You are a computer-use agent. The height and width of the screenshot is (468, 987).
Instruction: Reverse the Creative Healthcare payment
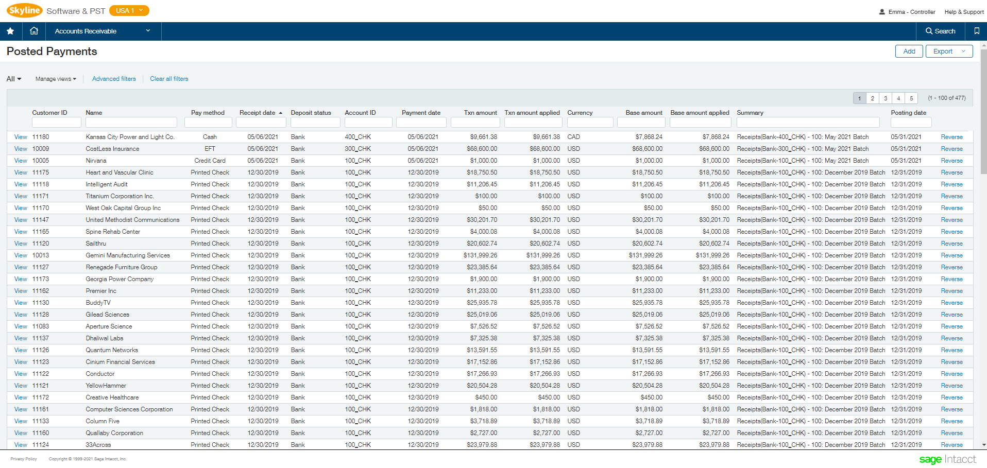click(951, 397)
